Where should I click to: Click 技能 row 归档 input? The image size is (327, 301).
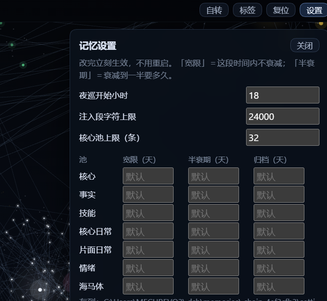[x=279, y=213]
